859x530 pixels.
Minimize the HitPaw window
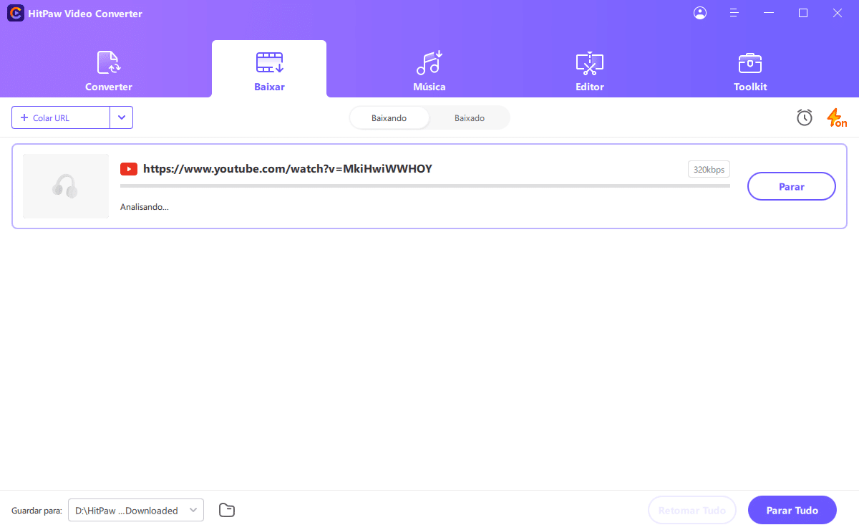(769, 13)
